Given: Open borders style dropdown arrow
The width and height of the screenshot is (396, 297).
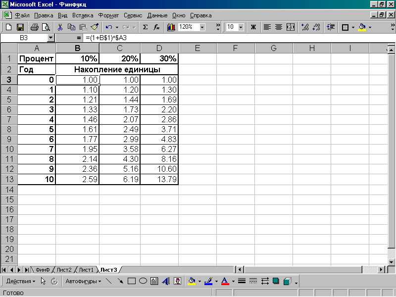Looking at the screenshot, I should click(353, 27).
